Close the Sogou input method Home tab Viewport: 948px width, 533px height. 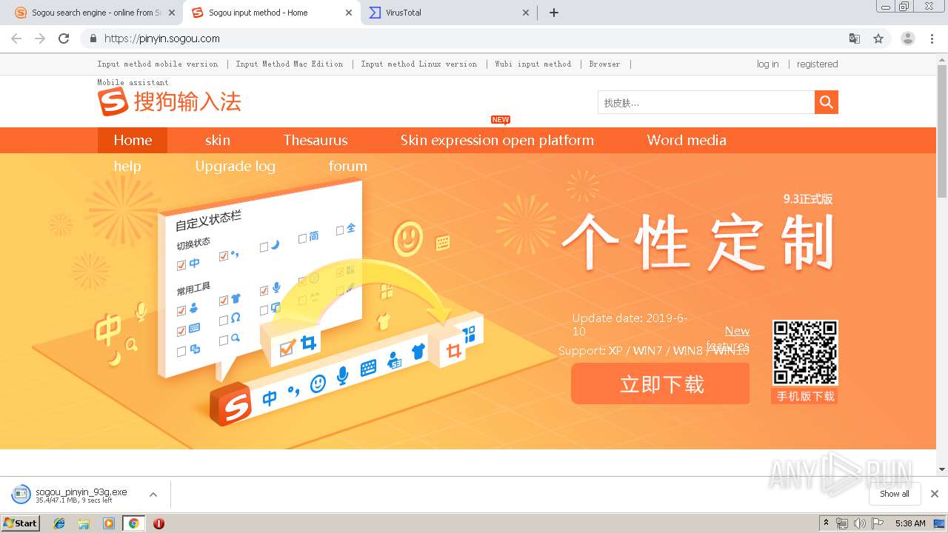[349, 13]
